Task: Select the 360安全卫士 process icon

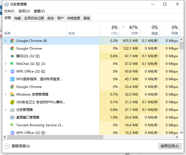Action: tap(12, 102)
